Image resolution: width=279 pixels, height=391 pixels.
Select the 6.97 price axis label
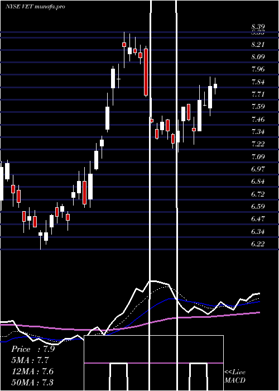tap(258, 169)
